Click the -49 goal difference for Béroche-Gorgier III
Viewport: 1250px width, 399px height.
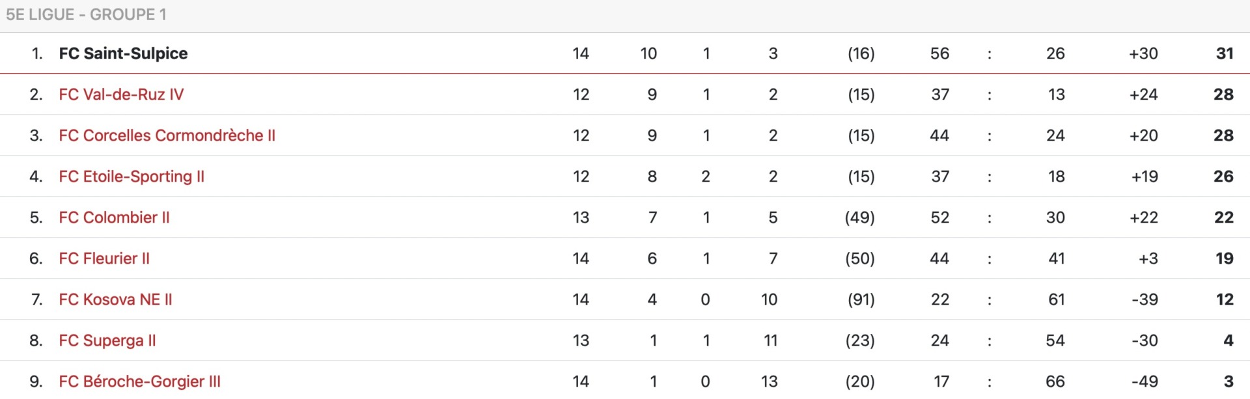[1145, 381]
